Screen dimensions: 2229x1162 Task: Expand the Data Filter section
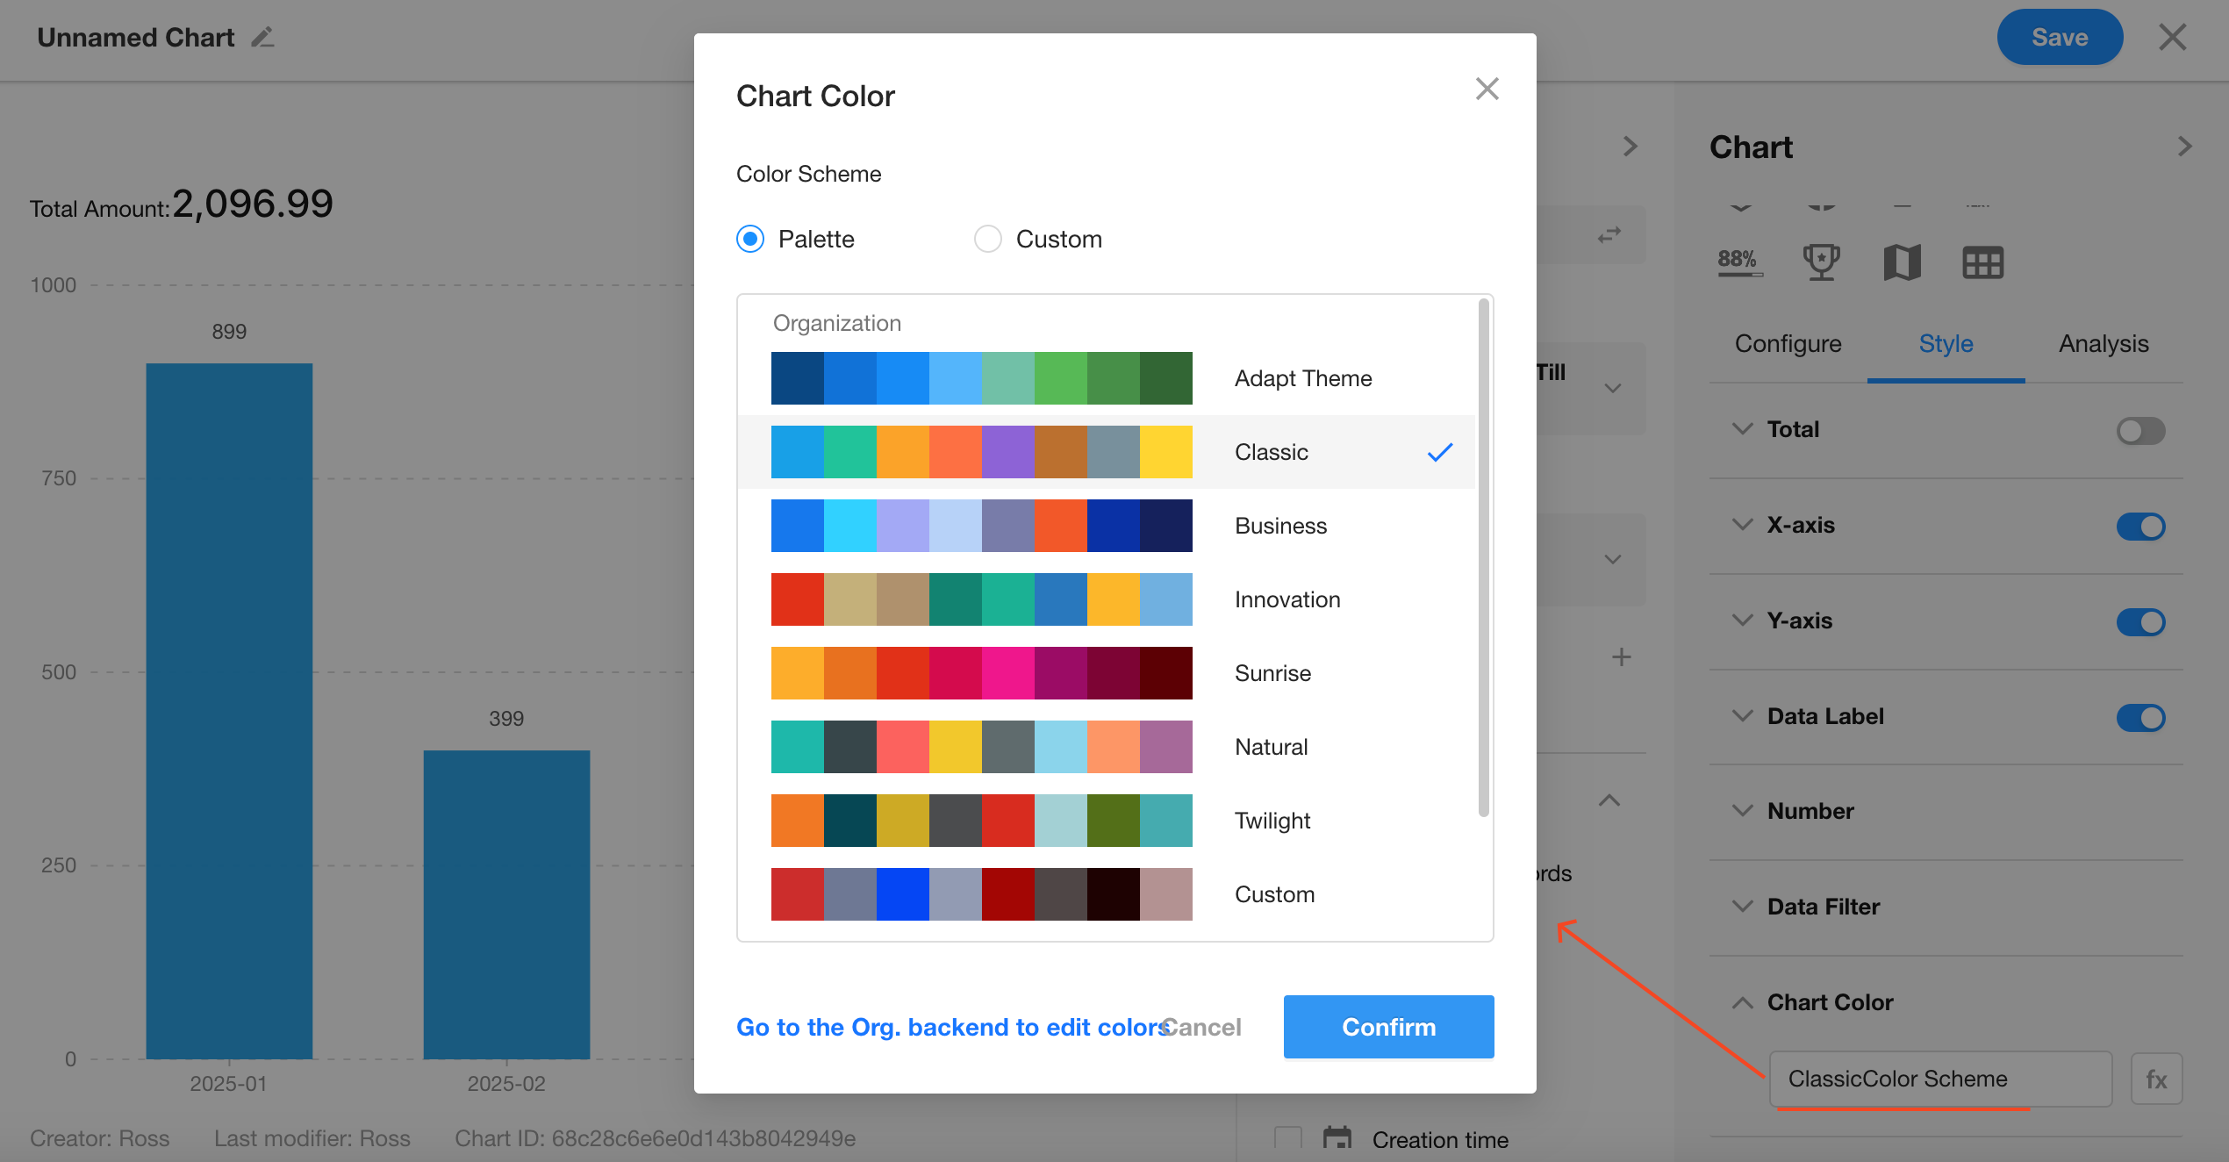coord(1823,907)
